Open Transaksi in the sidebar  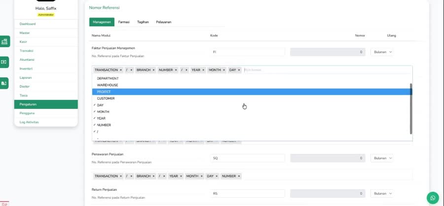(46, 51)
